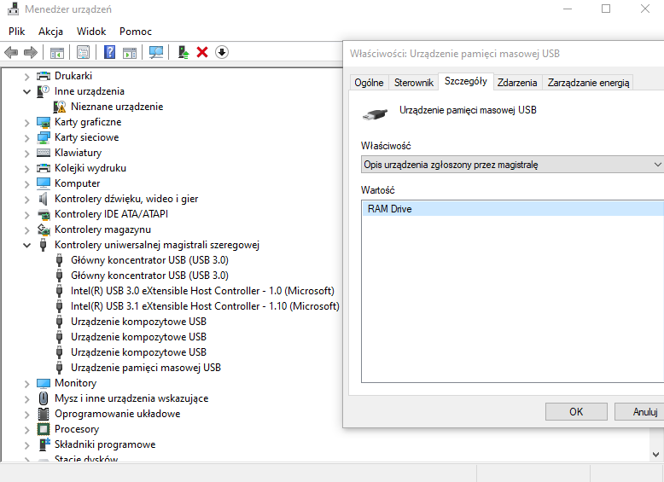Click the Komputer icon in tree
The height and width of the screenshot is (482, 664).
44,183
